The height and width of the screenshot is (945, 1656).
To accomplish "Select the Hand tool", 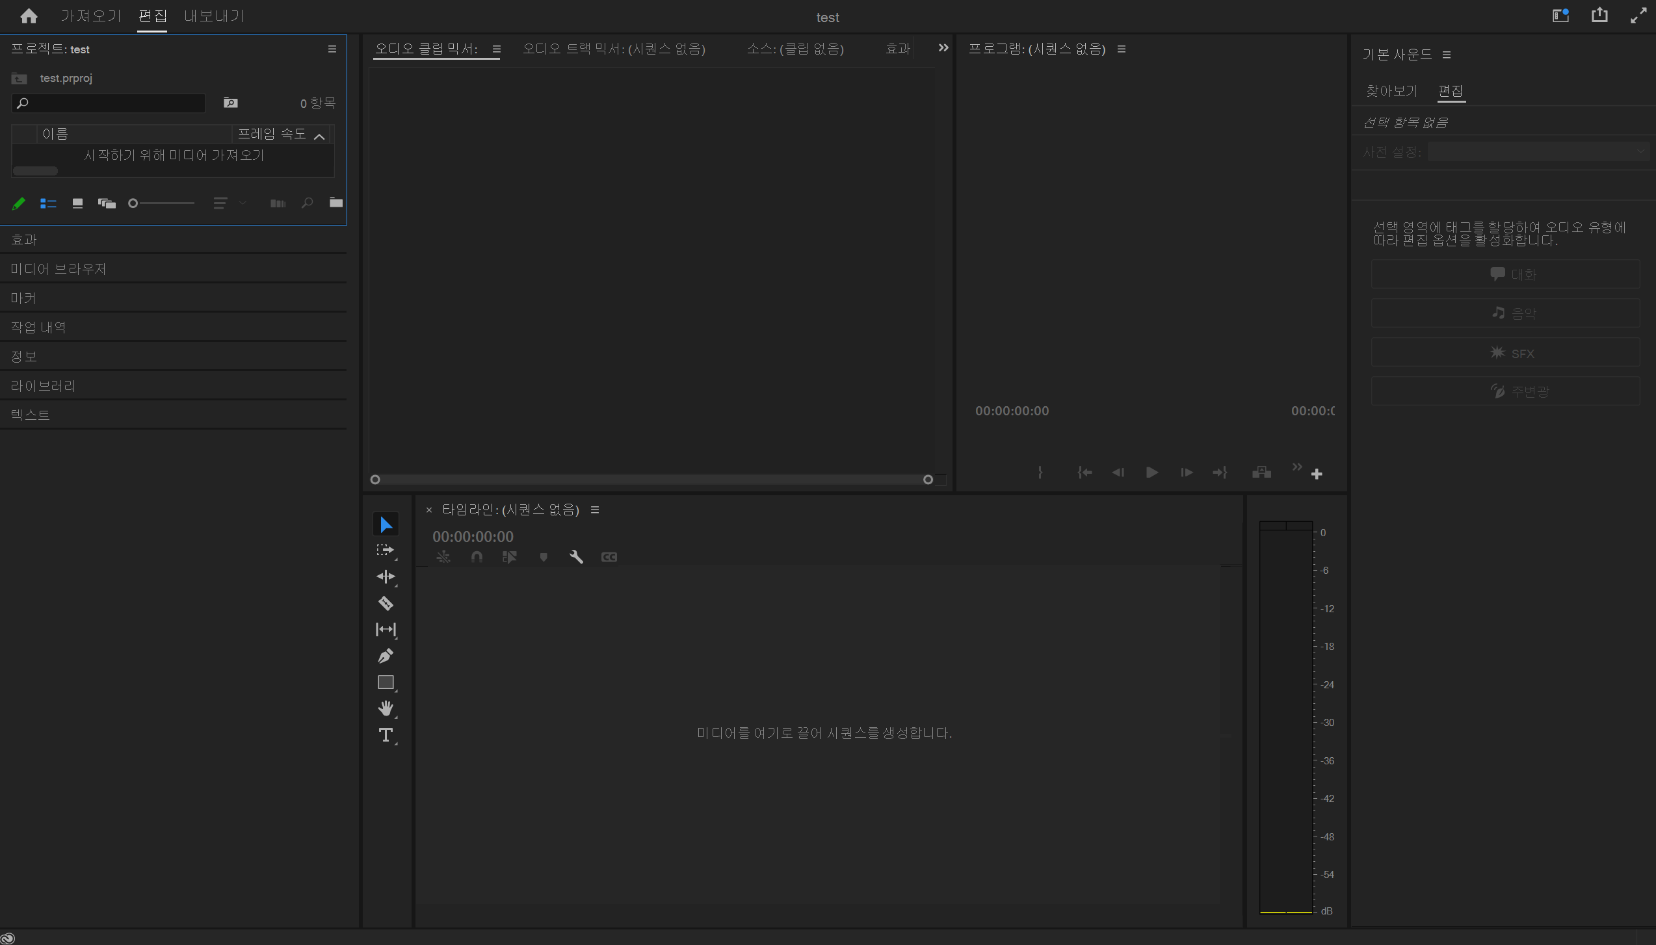I will coord(386,708).
